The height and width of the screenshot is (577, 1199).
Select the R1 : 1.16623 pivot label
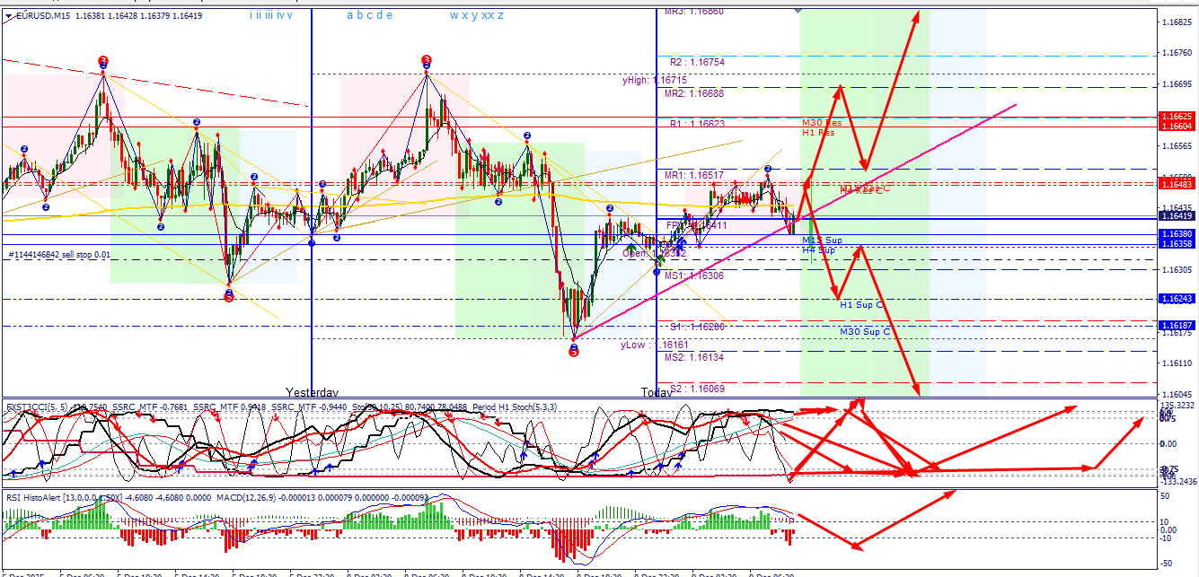(697, 124)
